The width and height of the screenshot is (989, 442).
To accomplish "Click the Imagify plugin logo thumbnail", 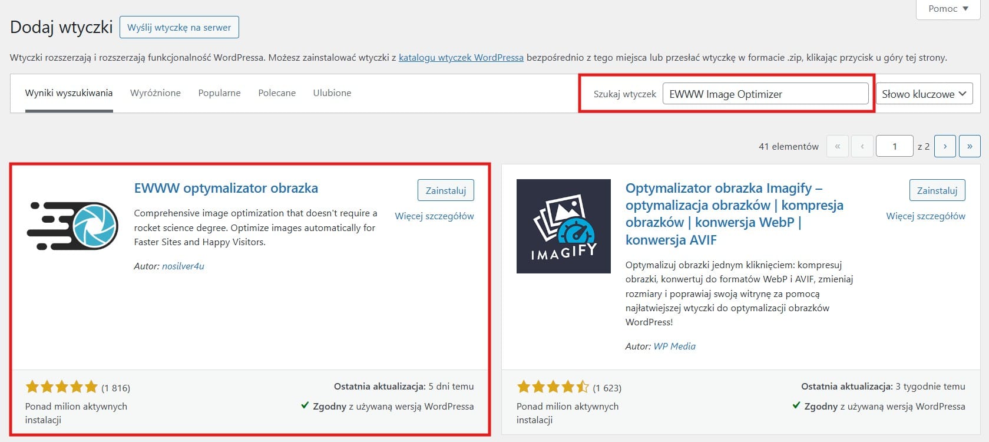I will [x=564, y=226].
